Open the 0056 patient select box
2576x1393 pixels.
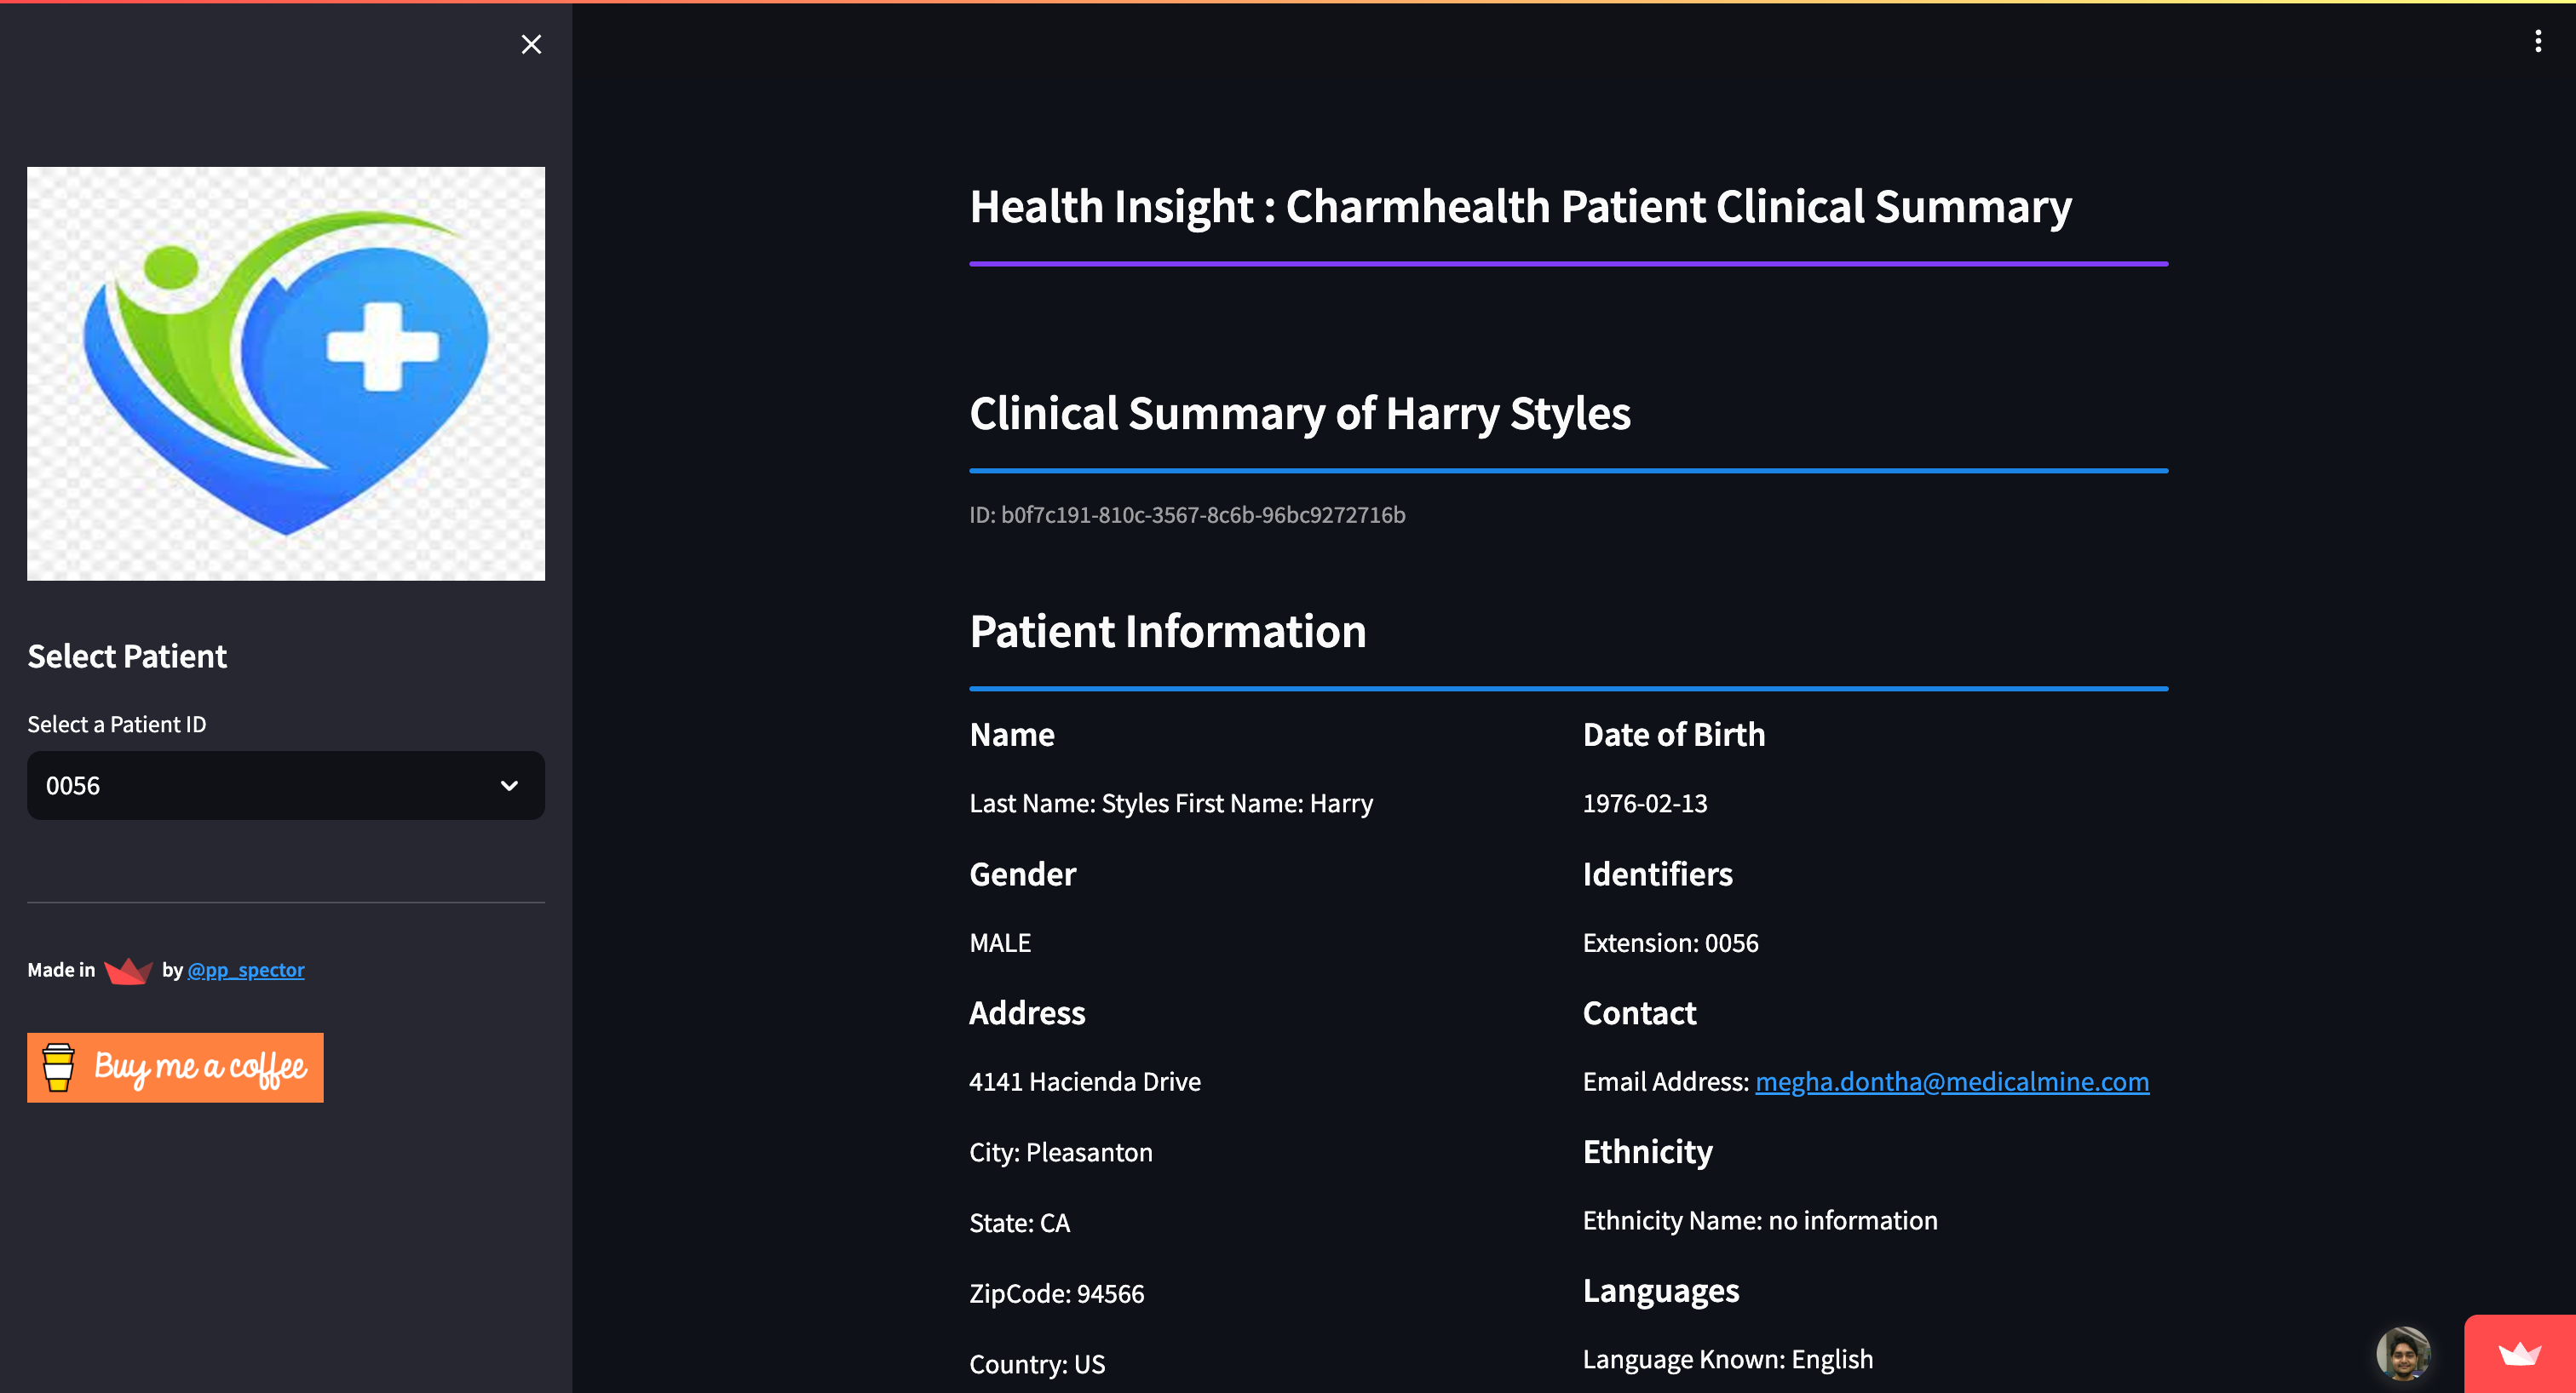(260, 785)
